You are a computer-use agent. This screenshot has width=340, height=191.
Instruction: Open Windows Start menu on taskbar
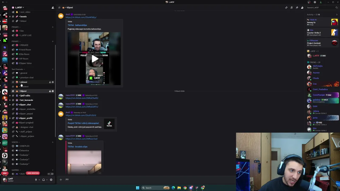[x=138, y=188]
